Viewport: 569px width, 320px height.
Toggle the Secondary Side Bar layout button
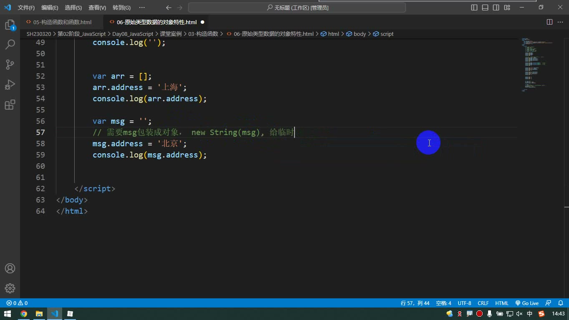click(496, 7)
